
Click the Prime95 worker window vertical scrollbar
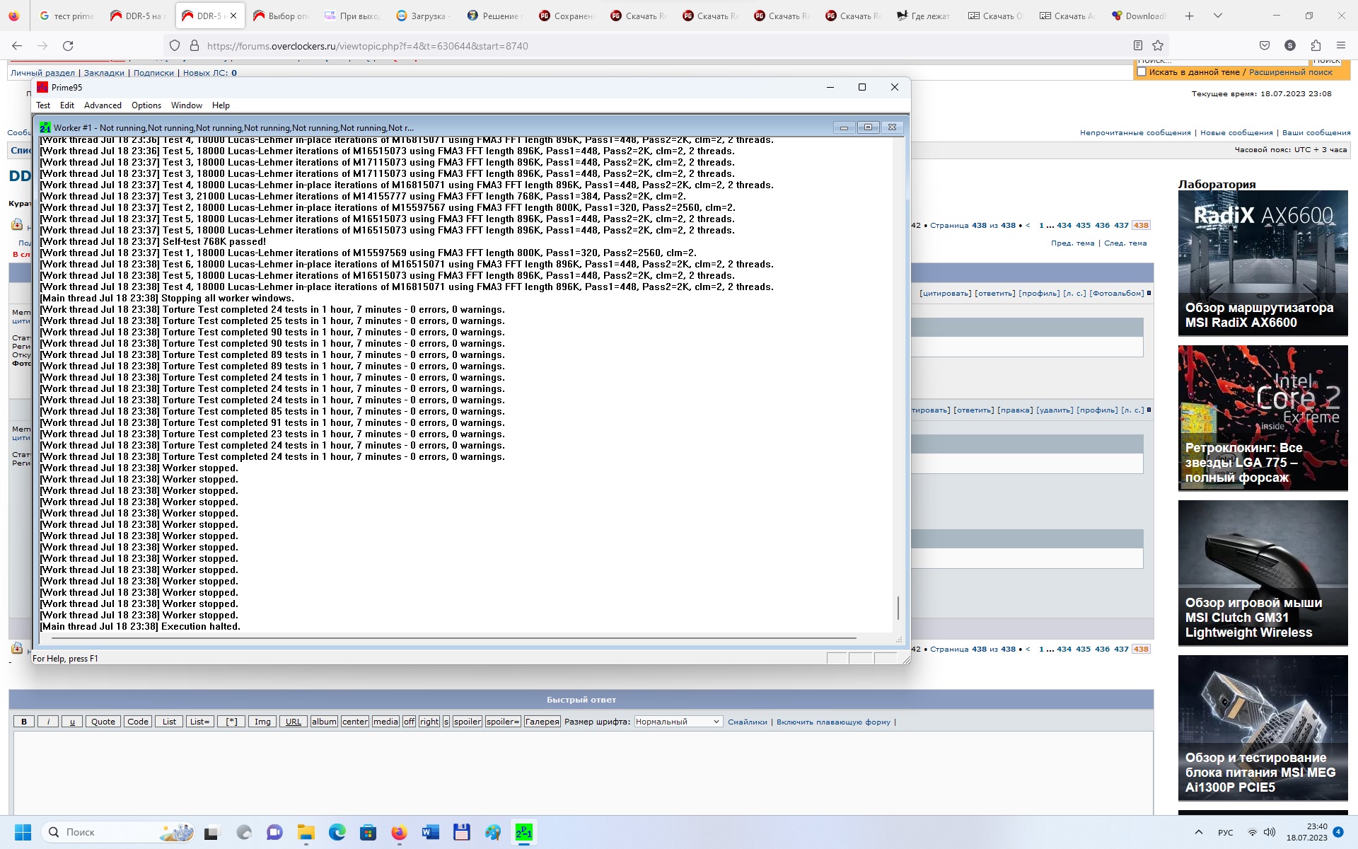pos(898,607)
